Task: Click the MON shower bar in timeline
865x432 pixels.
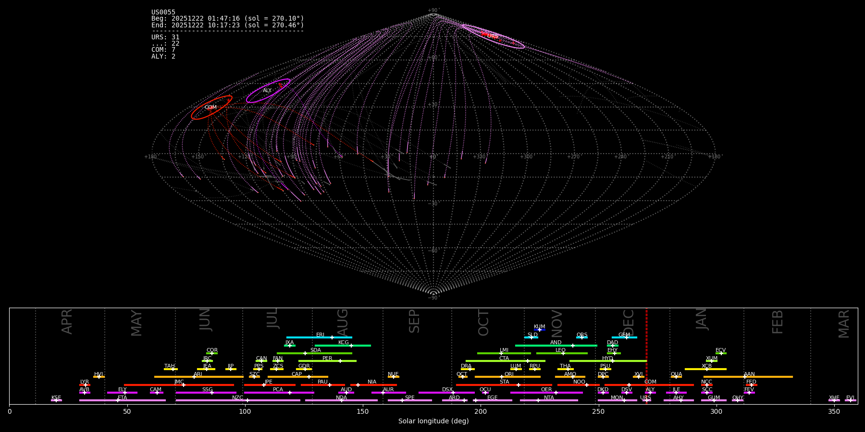Action: tap(617, 400)
